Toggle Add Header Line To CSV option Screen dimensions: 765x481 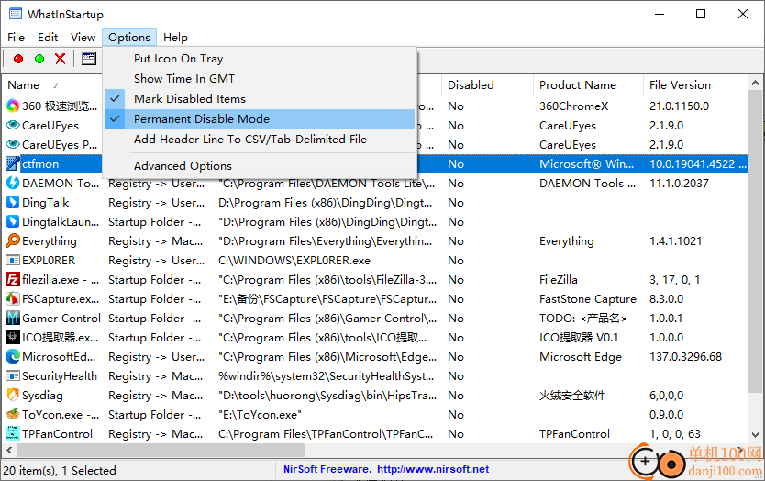260,140
